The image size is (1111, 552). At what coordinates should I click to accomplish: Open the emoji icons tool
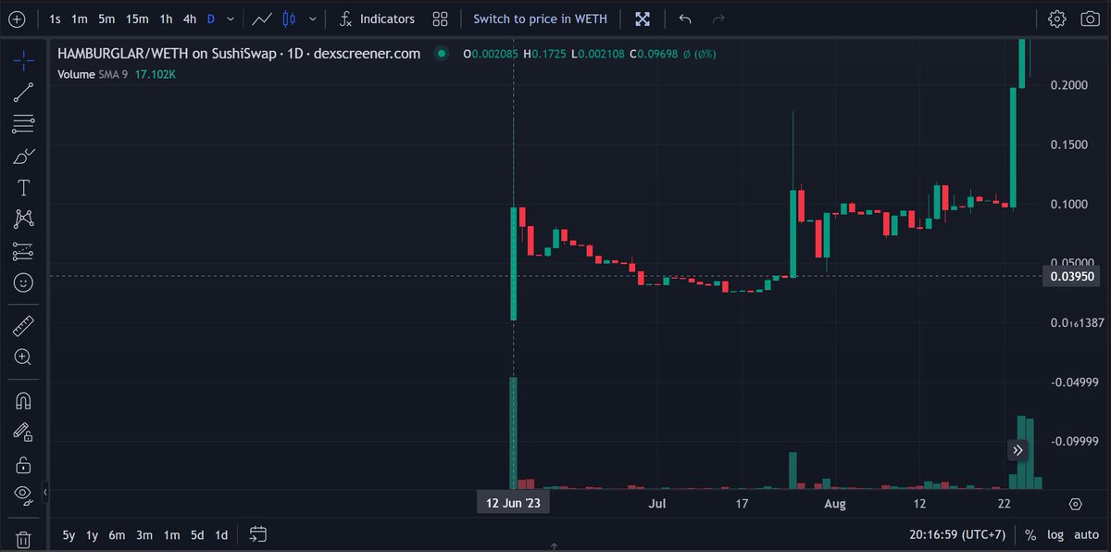[24, 282]
